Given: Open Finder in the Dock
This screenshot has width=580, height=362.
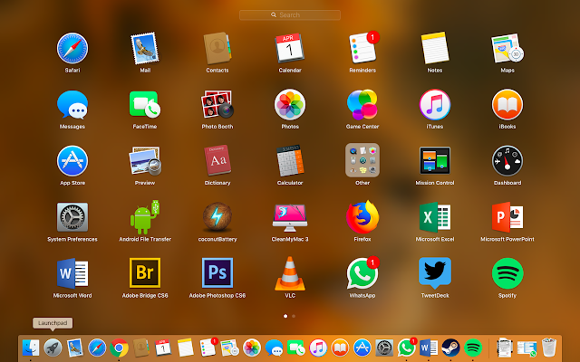Looking at the screenshot, I should [x=31, y=348].
